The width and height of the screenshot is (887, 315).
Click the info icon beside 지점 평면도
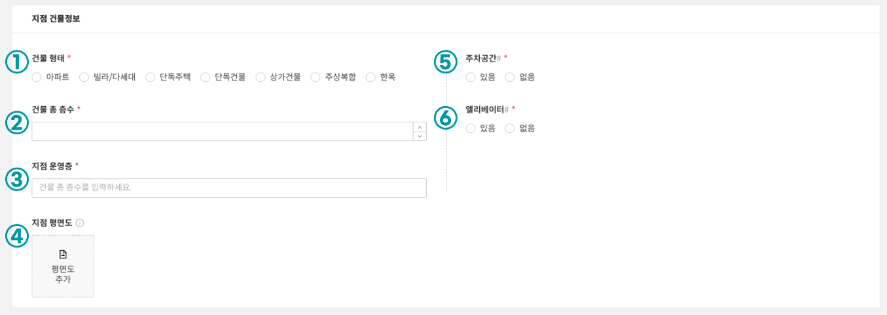pyautogui.click(x=80, y=223)
